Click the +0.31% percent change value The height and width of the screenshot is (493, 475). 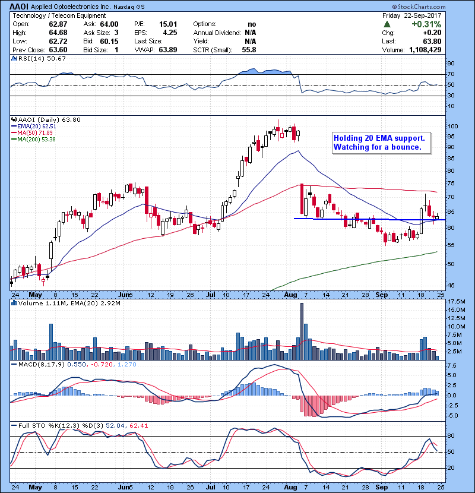(x=426, y=24)
